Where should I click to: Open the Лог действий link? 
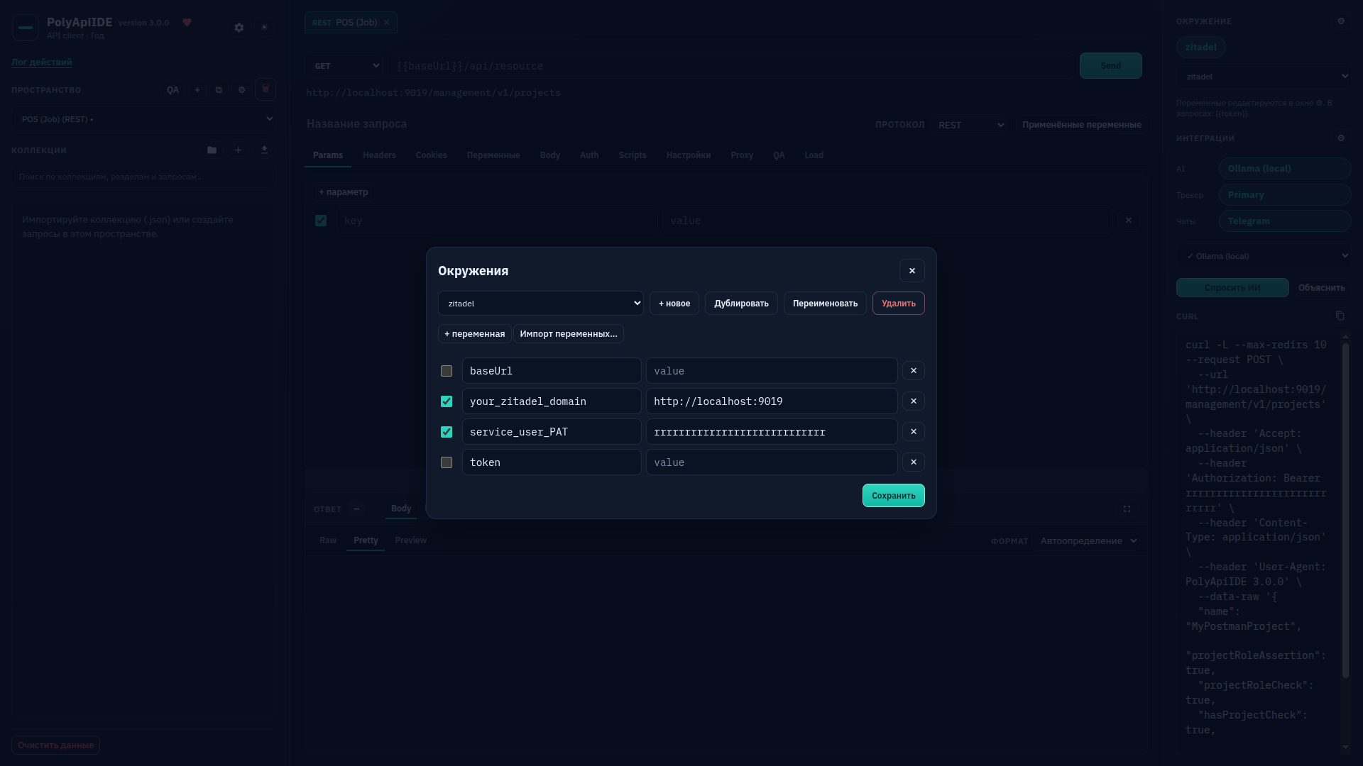(42, 62)
